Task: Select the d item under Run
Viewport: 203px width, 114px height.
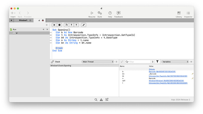Action: coord(29,33)
